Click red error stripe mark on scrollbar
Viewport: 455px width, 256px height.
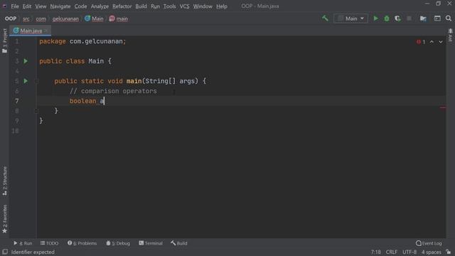coord(442,108)
